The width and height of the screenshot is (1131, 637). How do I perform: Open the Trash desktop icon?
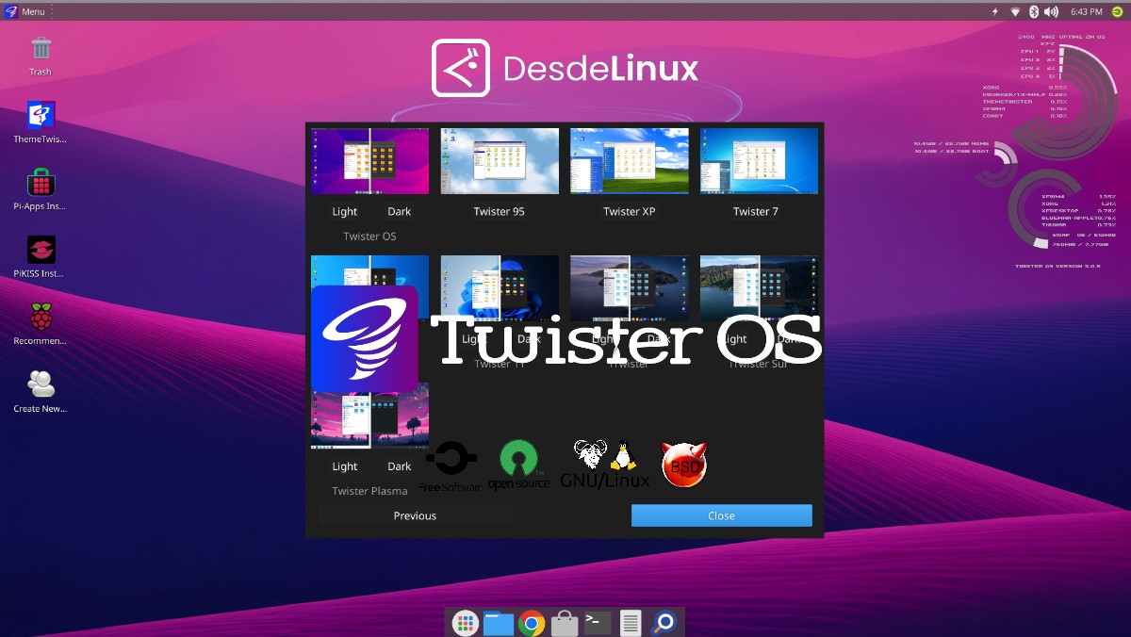(41, 56)
